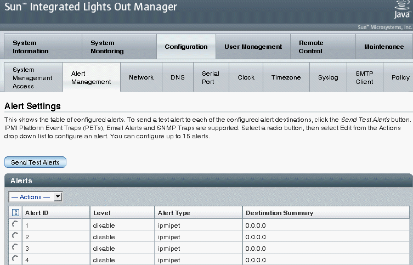Select the Alert Management subtab
The image size is (413, 265).
pyautogui.click(x=92, y=77)
